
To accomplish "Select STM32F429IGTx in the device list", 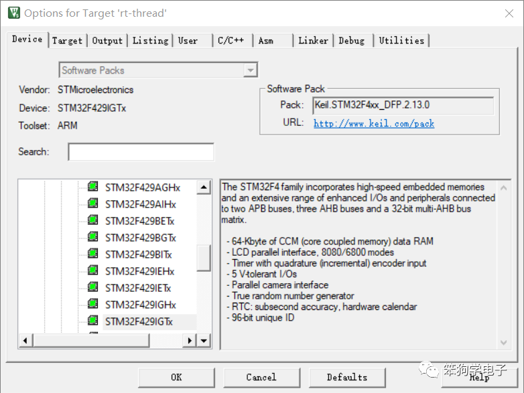I will (x=139, y=321).
